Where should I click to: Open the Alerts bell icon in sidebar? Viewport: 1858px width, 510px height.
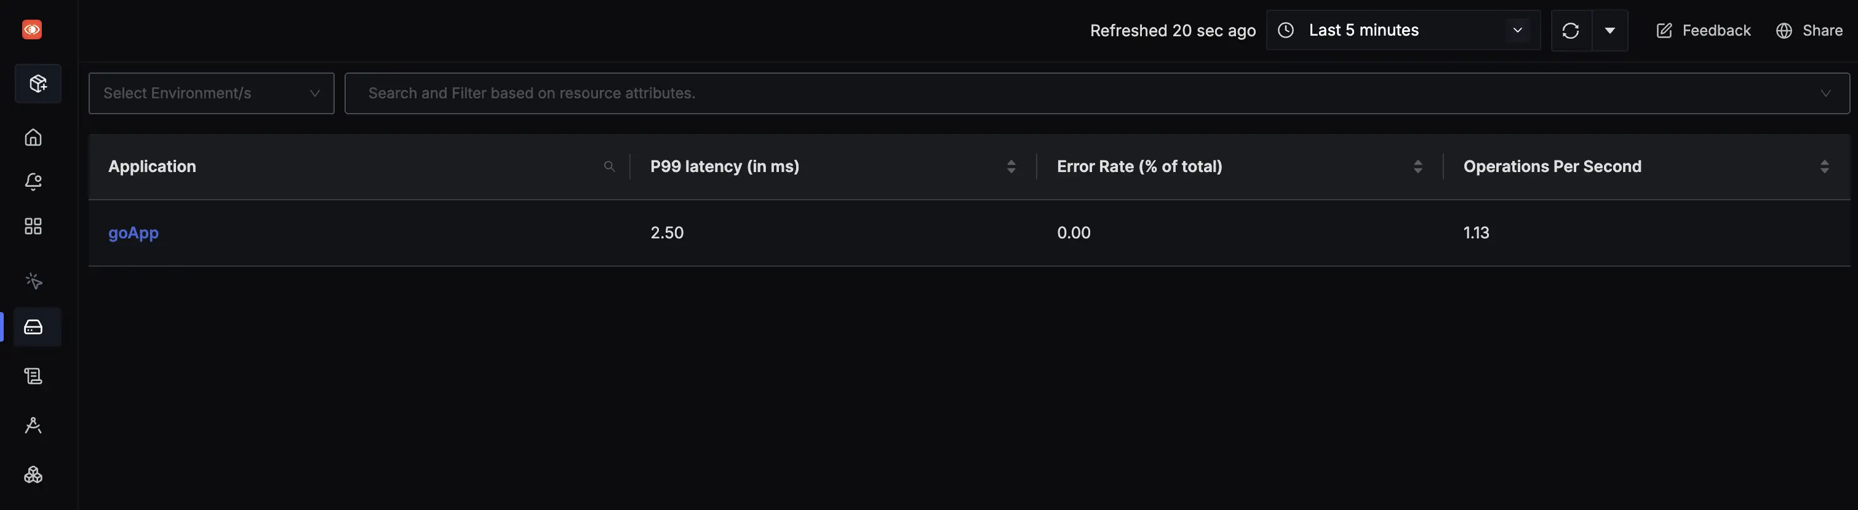click(x=33, y=181)
